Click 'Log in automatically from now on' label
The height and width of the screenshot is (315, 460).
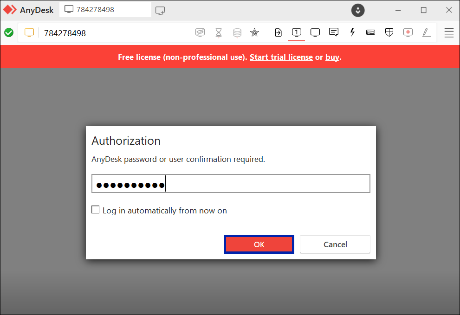[x=165, y=211]
